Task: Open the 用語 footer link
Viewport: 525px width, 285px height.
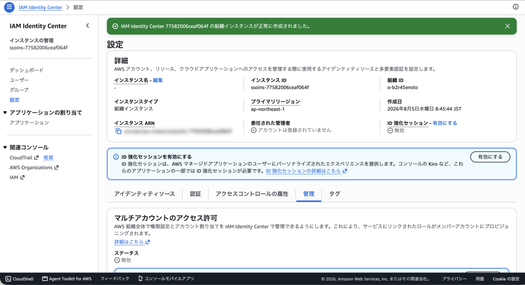Action: [x=480, y=278]
